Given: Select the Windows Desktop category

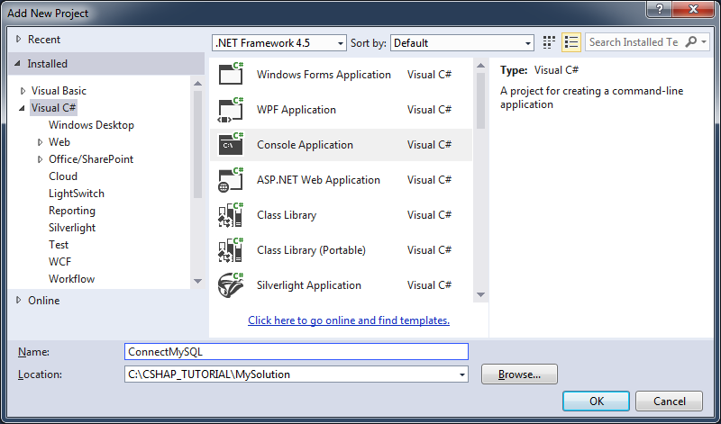Looking at the screenshot, I should click(x=91, y=125).
